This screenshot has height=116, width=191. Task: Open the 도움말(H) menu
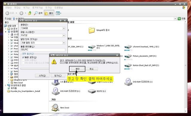[x=58, y=7]
